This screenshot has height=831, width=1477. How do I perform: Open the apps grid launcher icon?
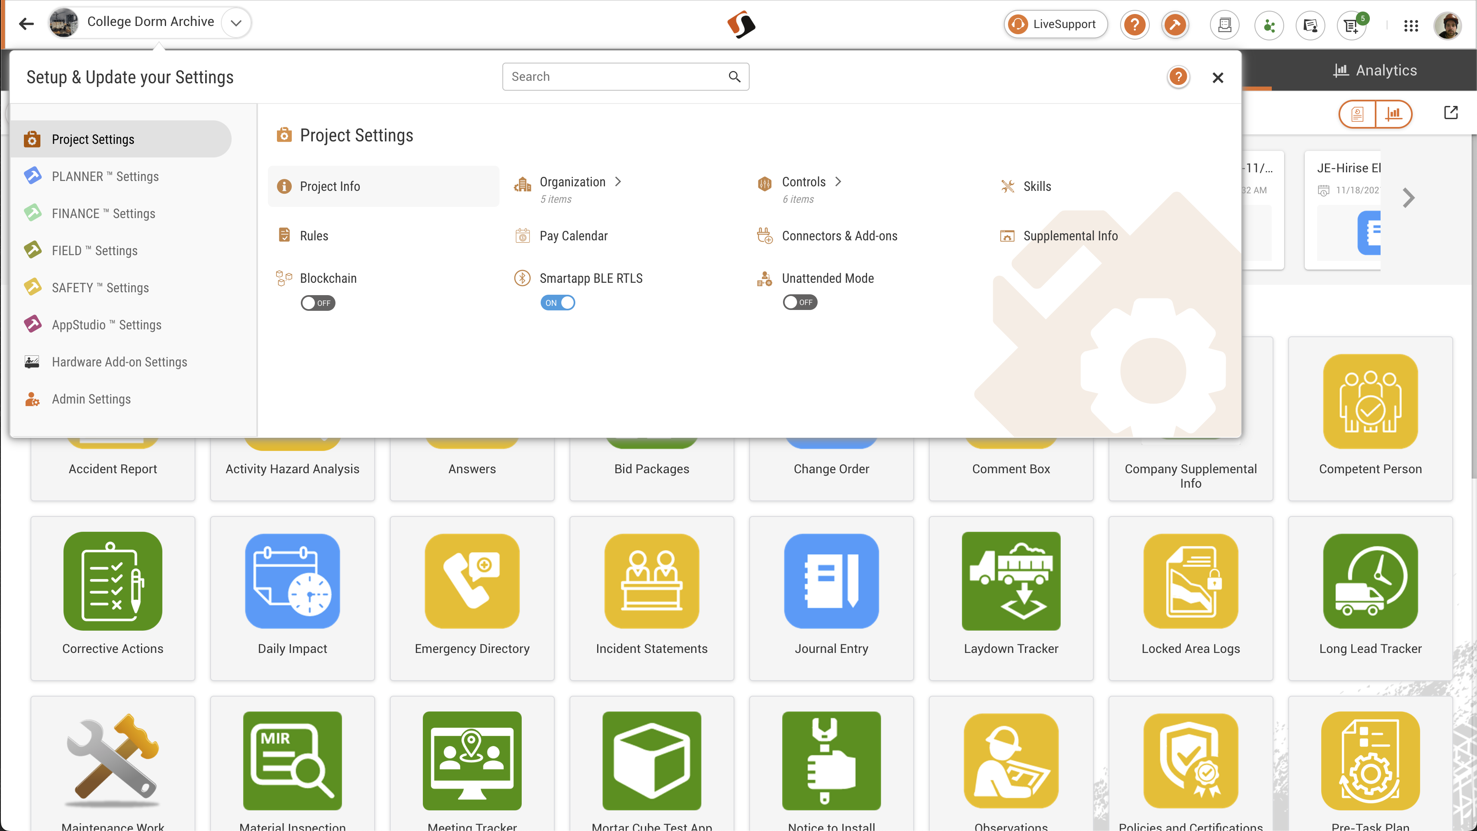click(1411, 25)
